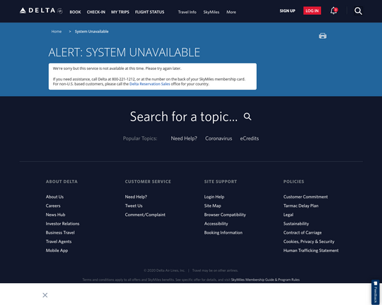The image size is (382, 305).
Task: Select Coronavirus popular topic
Action: (219, 138)
